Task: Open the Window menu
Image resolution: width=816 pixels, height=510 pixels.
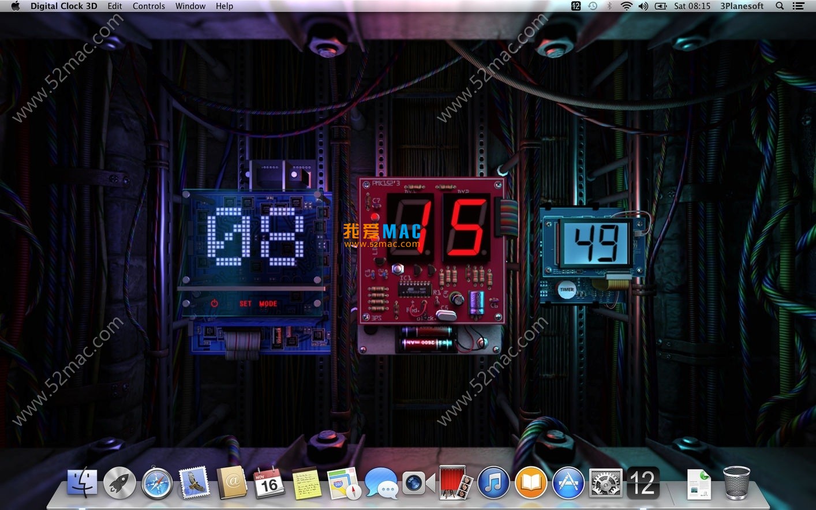Action: click(190, 6)
